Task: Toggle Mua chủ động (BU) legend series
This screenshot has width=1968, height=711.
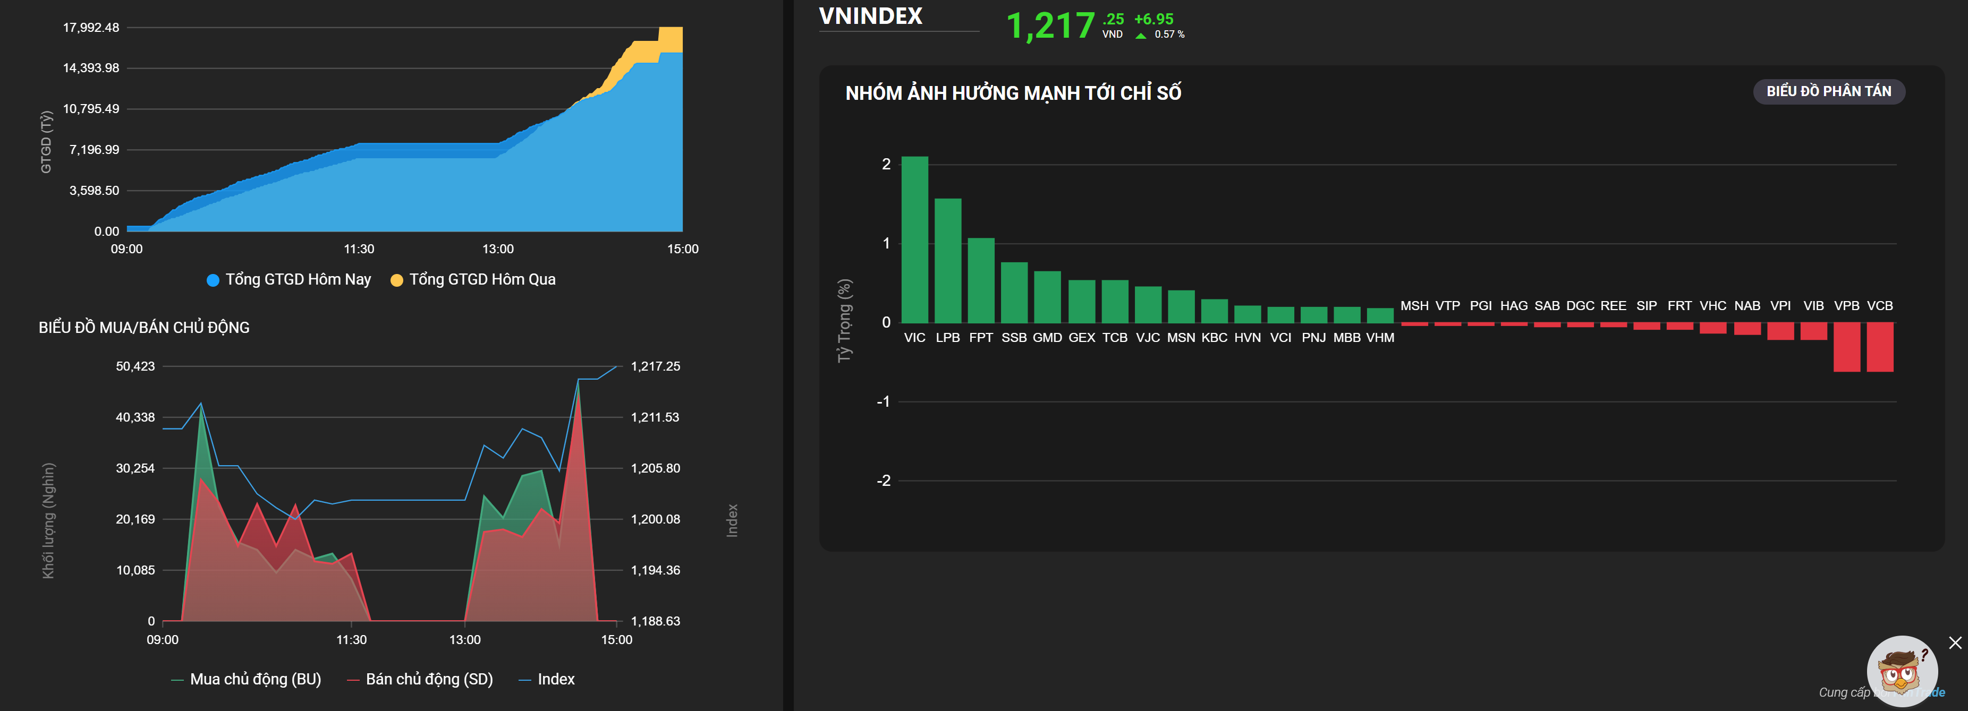Action: pos(246,679)
